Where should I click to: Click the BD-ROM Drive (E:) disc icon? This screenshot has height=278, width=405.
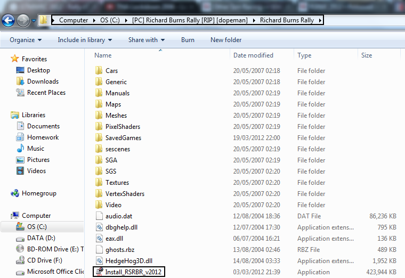pyautogui.click(x=20, y=249)
